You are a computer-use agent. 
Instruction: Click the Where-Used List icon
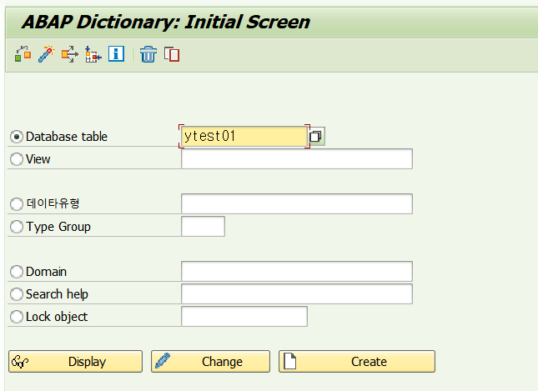point(70,54)
